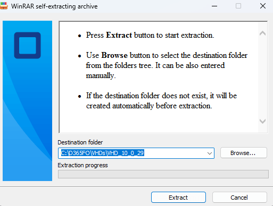
Task: Click the scroll down arrow in instructions
Action: tap(262, 121)
